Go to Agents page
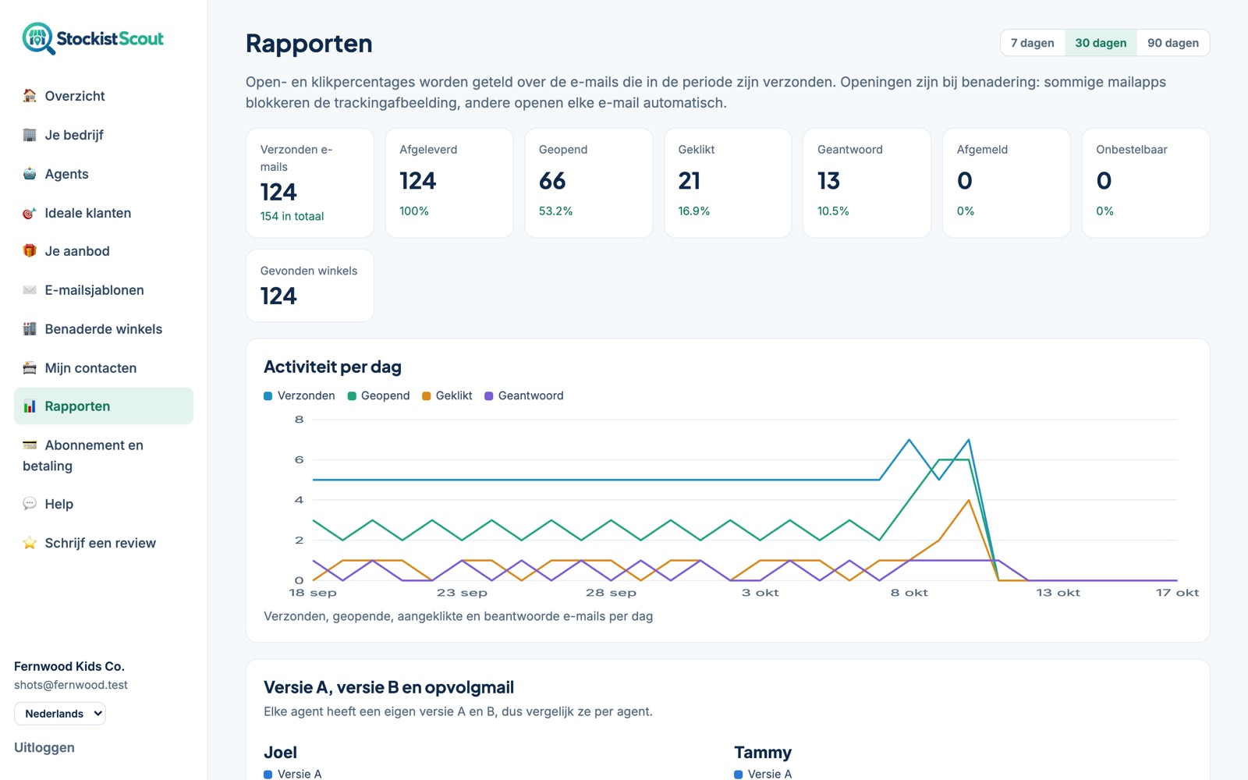This screenshot has width=1248, height=780. (104, 174)
